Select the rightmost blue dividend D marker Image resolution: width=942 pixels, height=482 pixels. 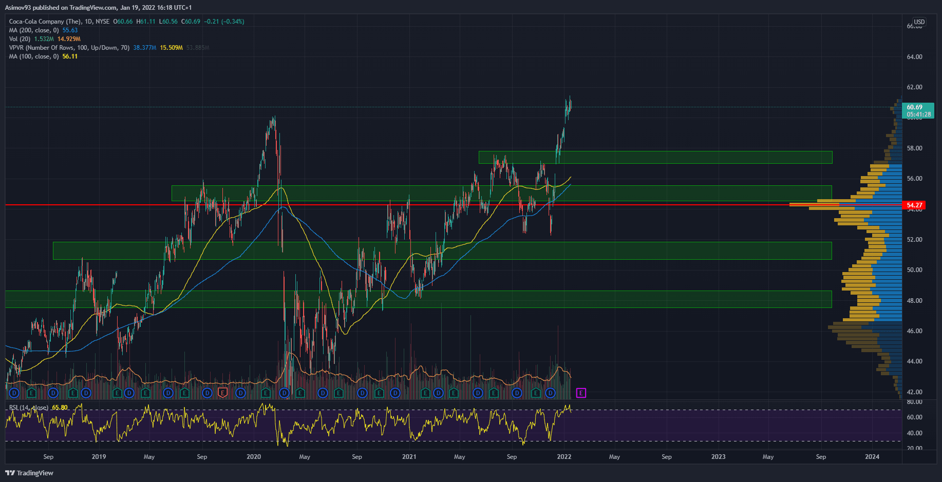click(x=550, y=393)
